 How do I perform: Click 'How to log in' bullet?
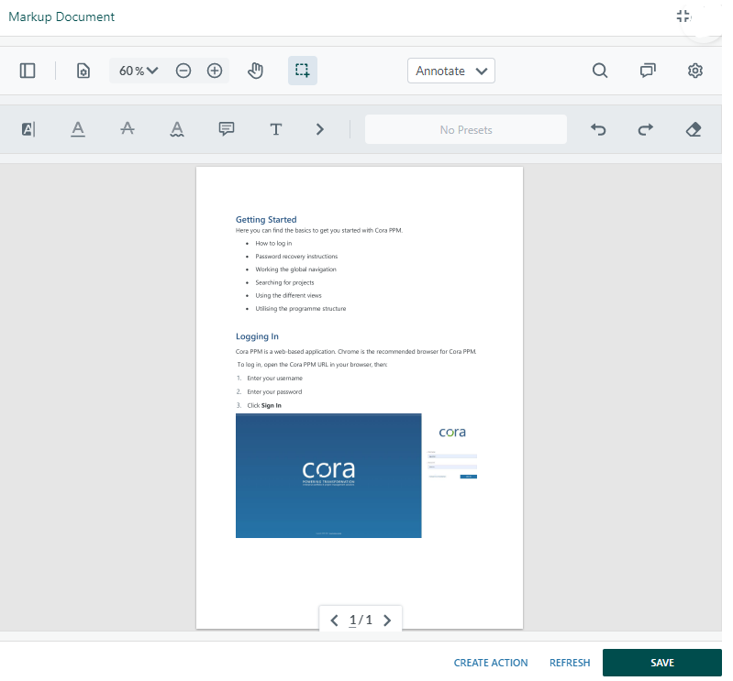point(273,244)
